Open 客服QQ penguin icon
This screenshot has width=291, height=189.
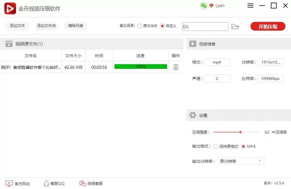46,184
